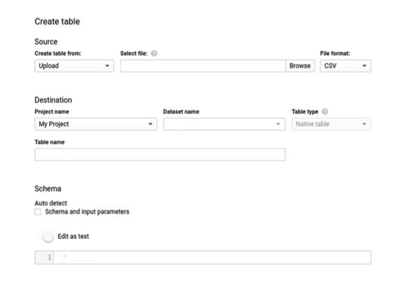Open the Native table type dropdown
This screenshot has width=410, height=289.
[331, 124]
